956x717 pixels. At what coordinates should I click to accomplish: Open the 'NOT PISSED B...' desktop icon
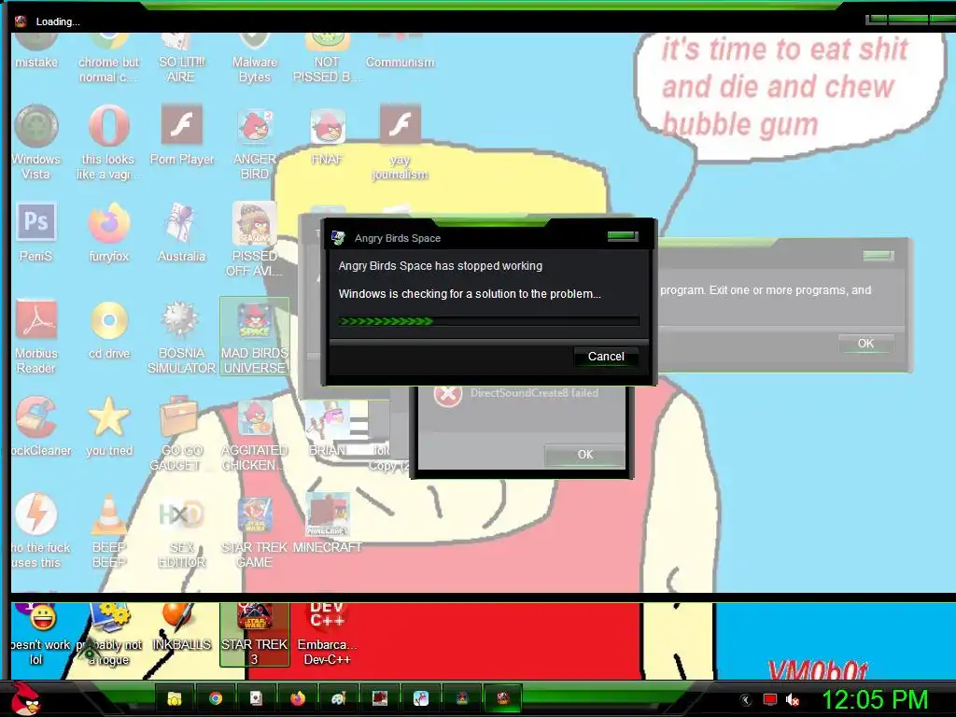coord(328,59)
